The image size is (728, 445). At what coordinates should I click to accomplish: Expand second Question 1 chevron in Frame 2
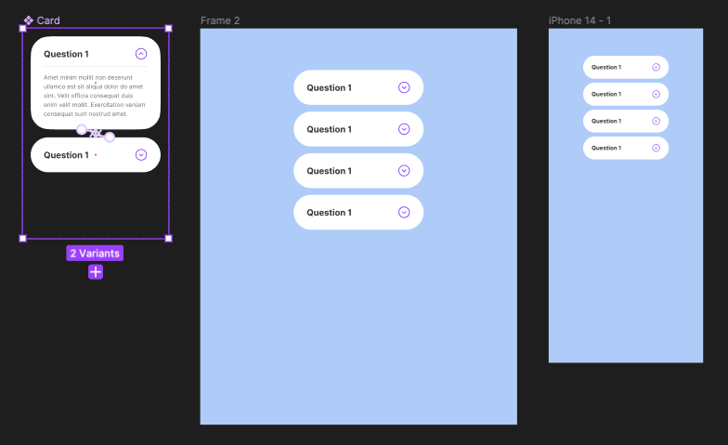point(404,129)
